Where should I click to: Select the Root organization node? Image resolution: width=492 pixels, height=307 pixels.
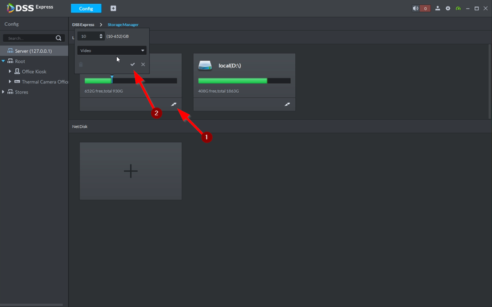pos(20,61)
